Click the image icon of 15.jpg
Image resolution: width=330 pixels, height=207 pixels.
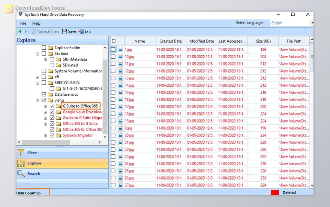pos(121,92)
